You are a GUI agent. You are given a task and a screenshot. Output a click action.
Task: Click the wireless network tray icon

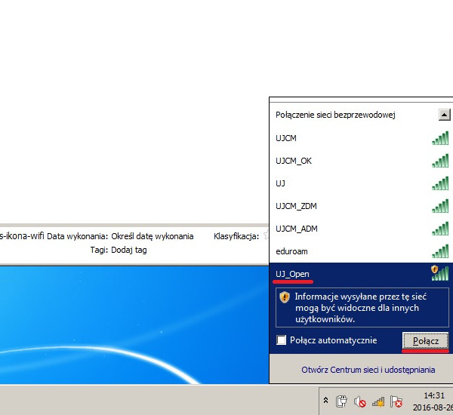[x=377, y=401]
